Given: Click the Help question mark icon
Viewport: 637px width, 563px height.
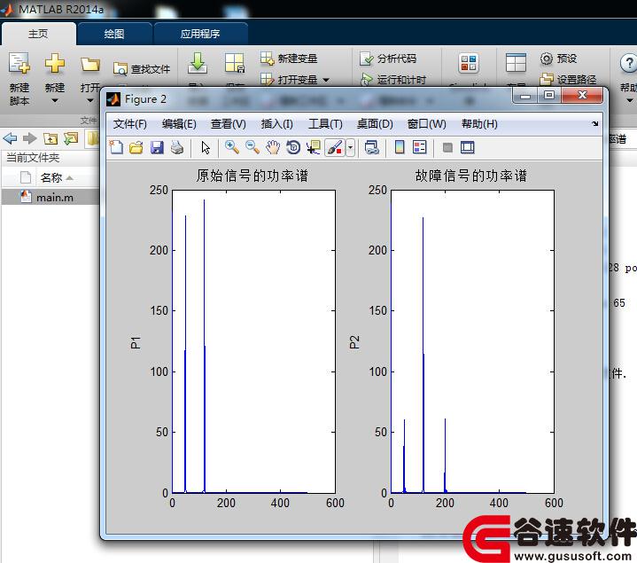Looking at the screenshot, I should 628,64.
